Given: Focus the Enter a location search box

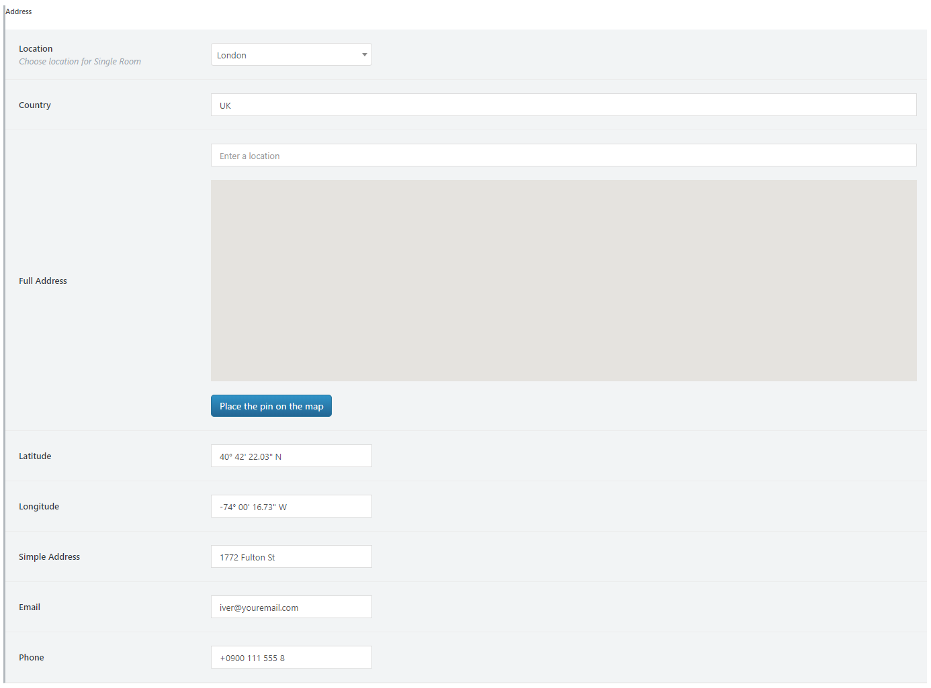Looking at the screenshot, I should [x=564, y=155].
